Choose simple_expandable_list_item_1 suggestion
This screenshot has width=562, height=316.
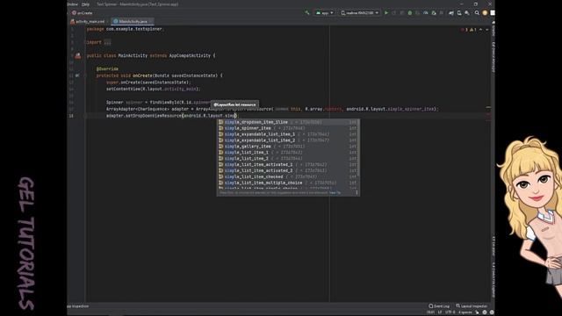click(288, 134)
